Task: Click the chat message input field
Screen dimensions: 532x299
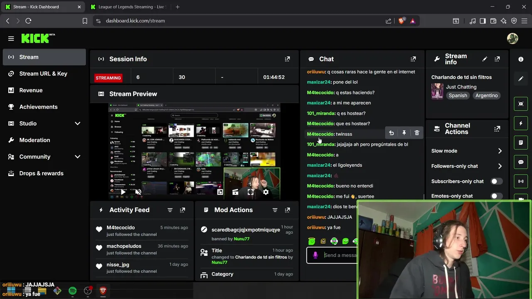Action: pyautogui.click(x=340, y=255)
